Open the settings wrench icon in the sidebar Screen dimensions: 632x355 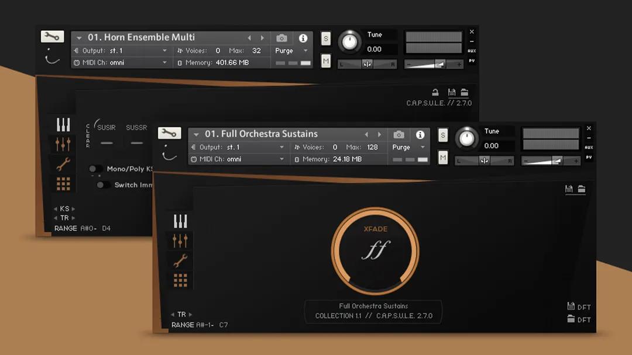point(180,260)
